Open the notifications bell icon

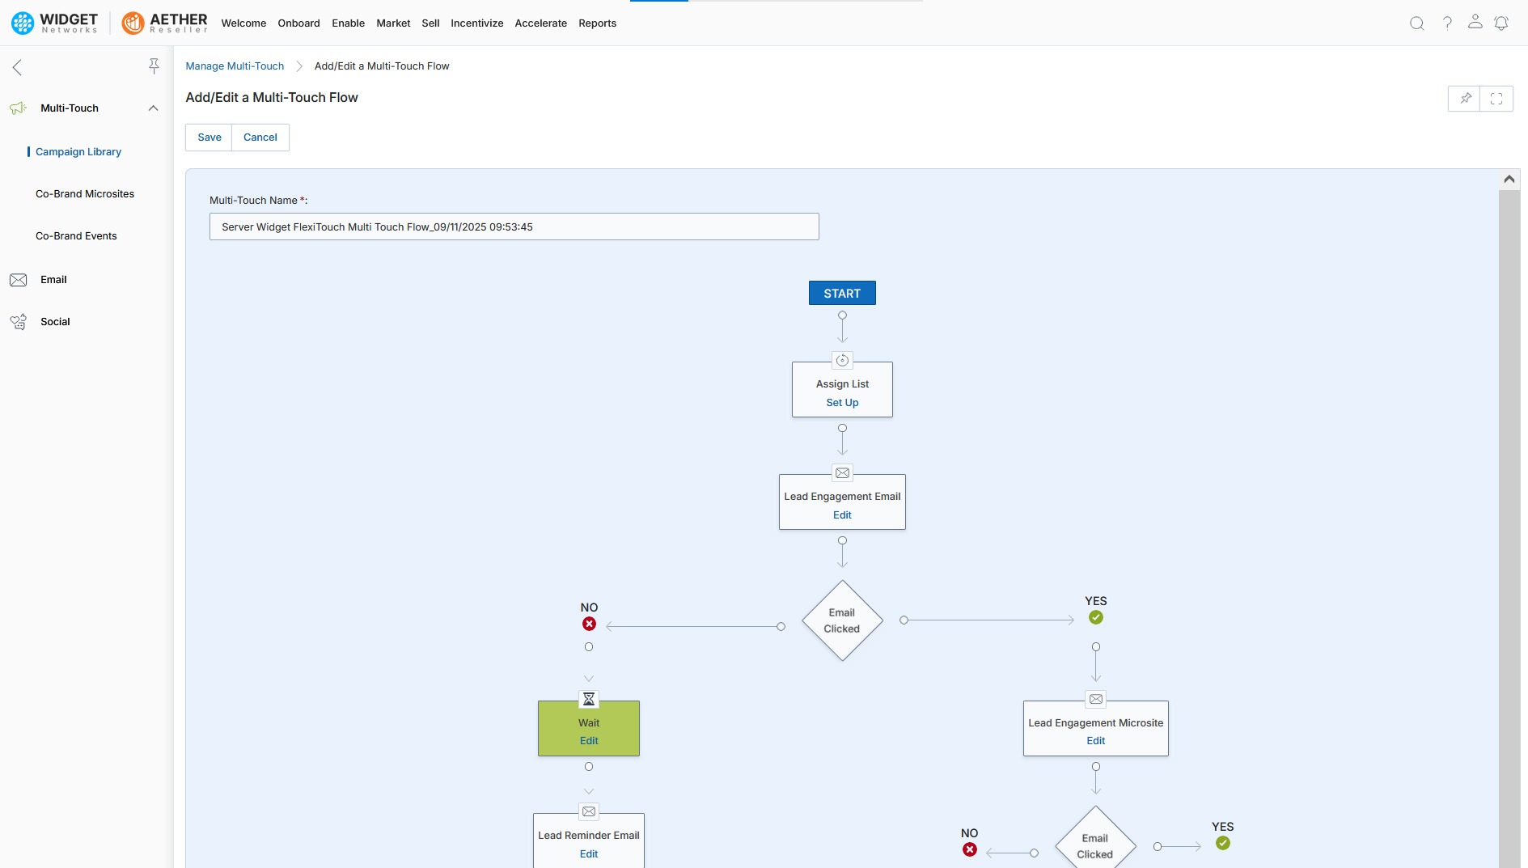(x=1501, y=23)
